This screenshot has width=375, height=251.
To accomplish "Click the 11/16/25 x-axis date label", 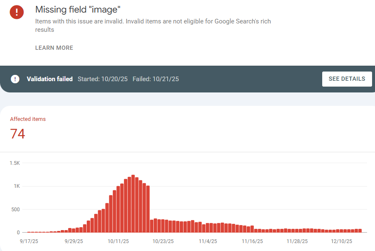I will pyautogui.click(x=252, y=241).
